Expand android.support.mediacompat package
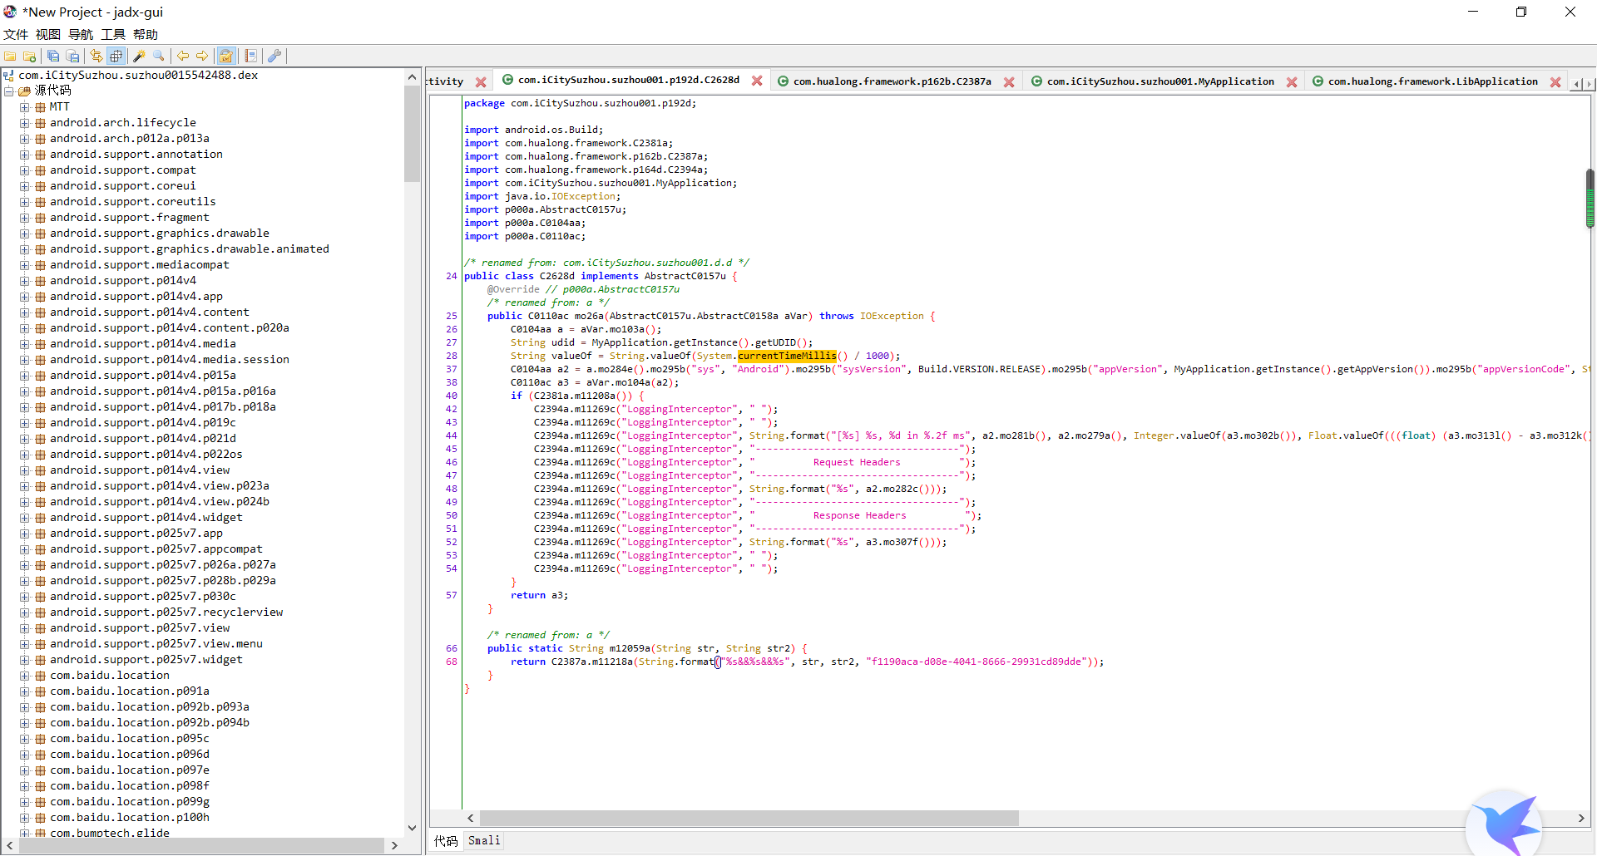The image size is (1597, 856). pyautogui.click(x=25, y=264)
